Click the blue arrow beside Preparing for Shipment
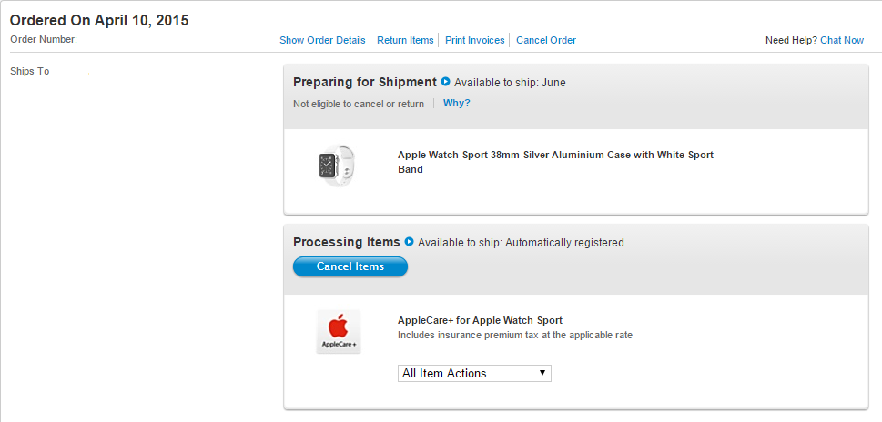882x422 pixels. (x=445, y=82)
